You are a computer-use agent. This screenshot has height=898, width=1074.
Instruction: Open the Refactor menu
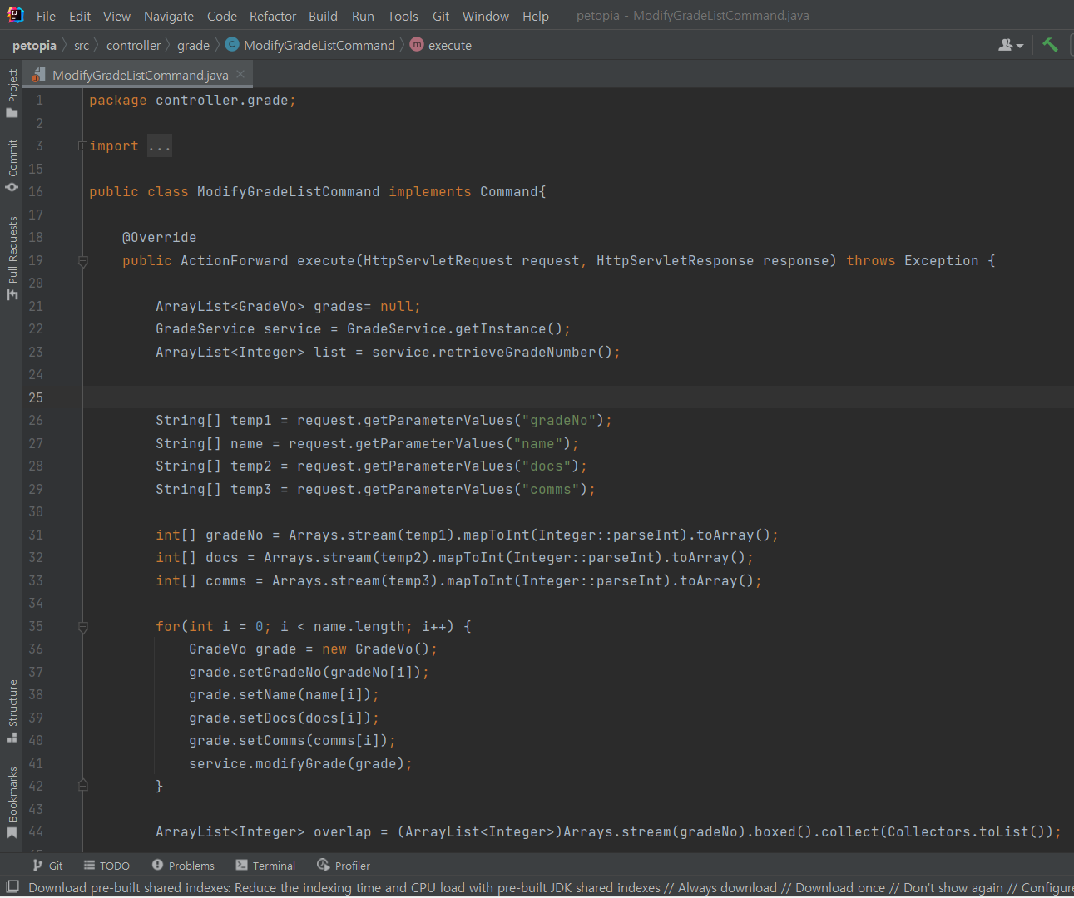272,16
